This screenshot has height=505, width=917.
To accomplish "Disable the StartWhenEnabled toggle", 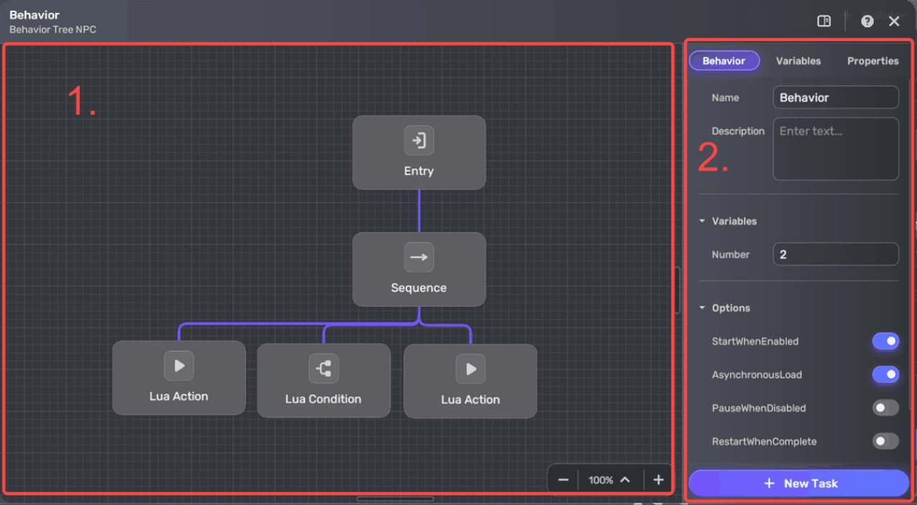I will click(885, 341).
